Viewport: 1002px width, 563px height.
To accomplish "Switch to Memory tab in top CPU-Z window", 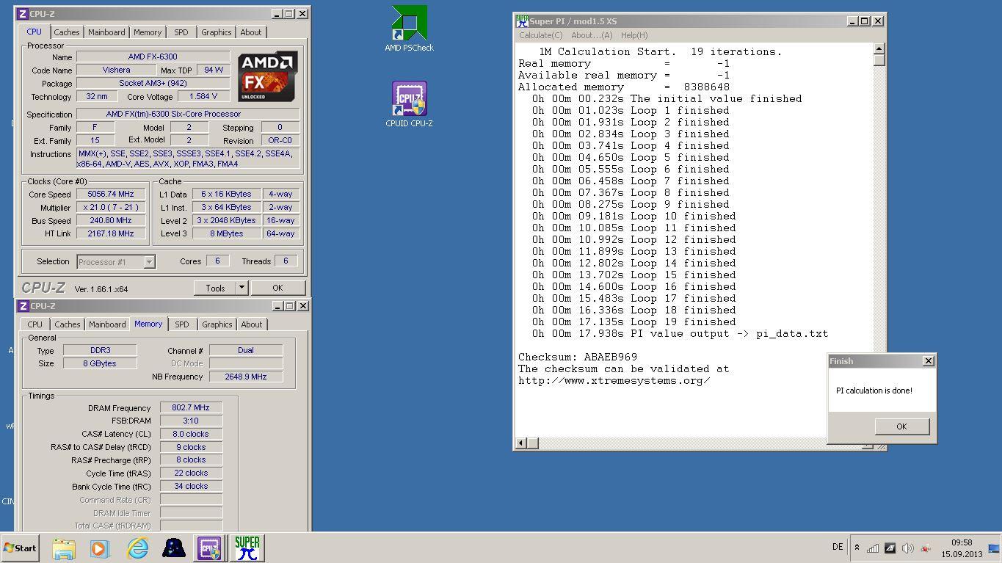I will coord(148,32).
